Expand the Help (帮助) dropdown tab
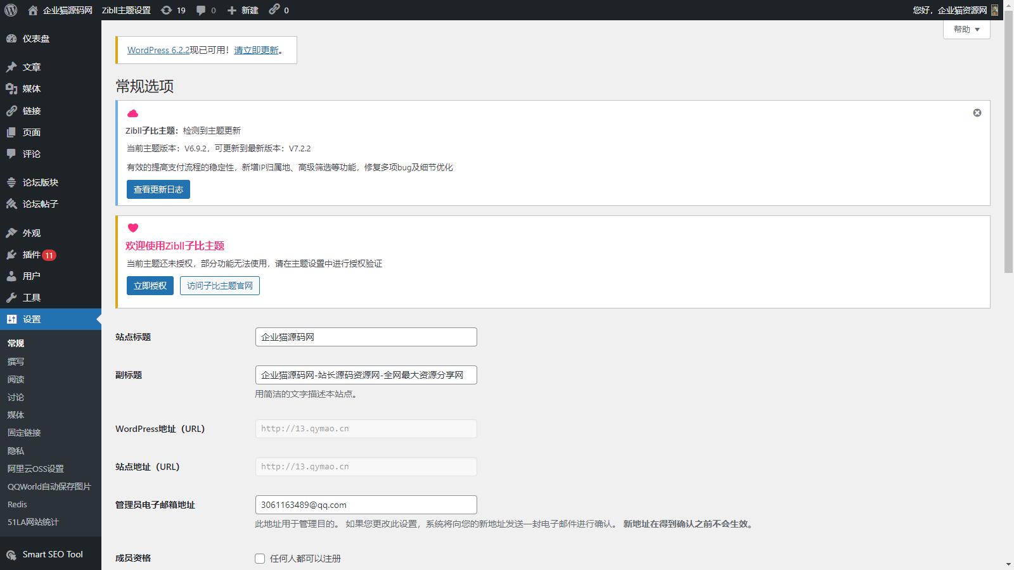 (x=966, y=29)
